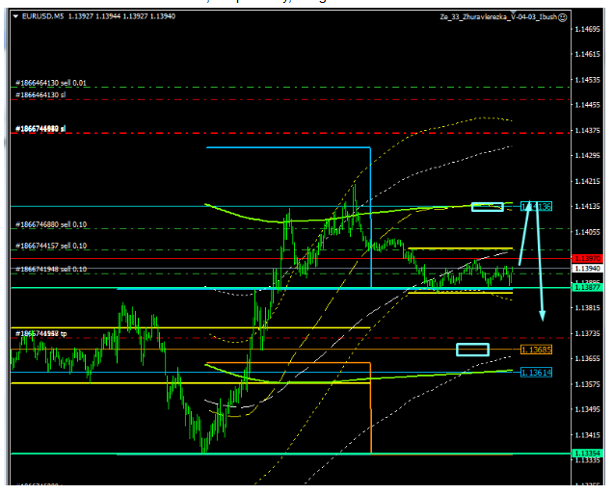This screenshot has height=494, width=613.
Task: Click the 1.13944 high price in chart header
Action: (108, 16)
